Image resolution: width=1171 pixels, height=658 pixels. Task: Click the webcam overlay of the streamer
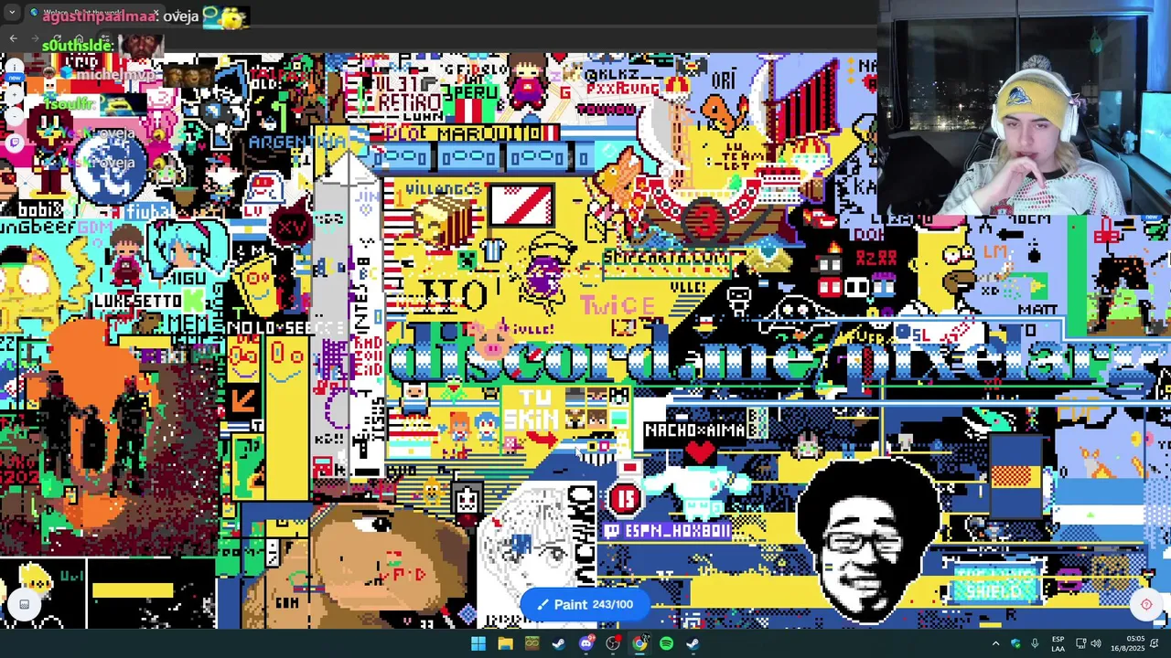click(x=1025, y=108)
